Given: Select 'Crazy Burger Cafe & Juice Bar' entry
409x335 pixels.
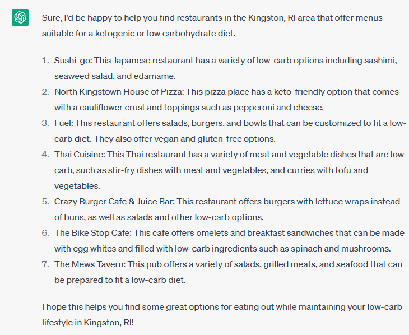Looking at the screenshot, I should coord(227,210).
